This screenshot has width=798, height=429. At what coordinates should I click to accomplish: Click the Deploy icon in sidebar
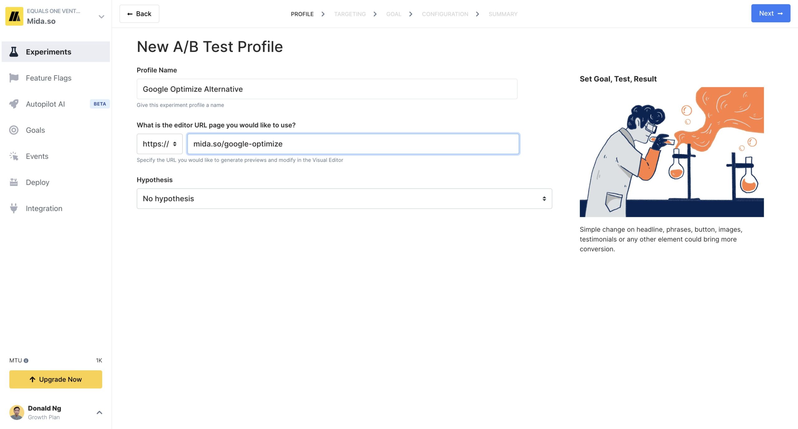click(14, 182)
